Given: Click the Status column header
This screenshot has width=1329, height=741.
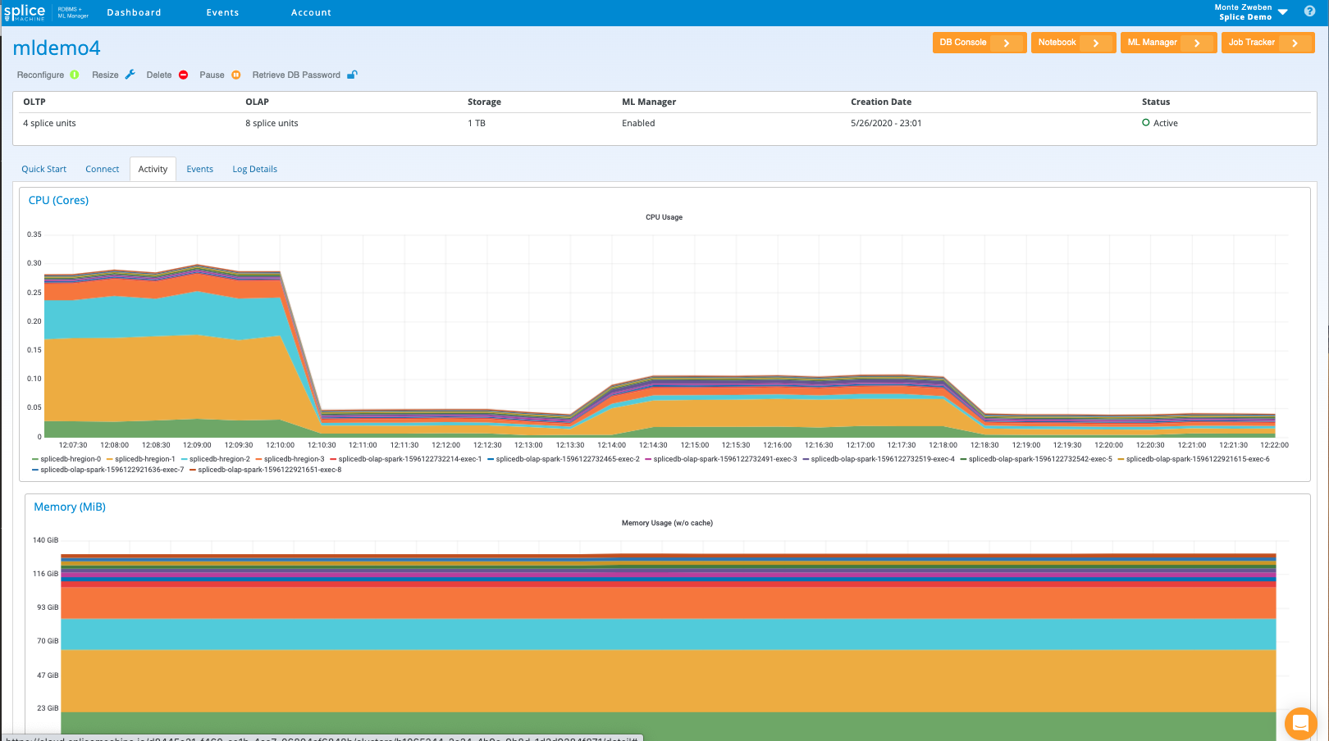Looking at the screenshot, I should click(1156, 102).
